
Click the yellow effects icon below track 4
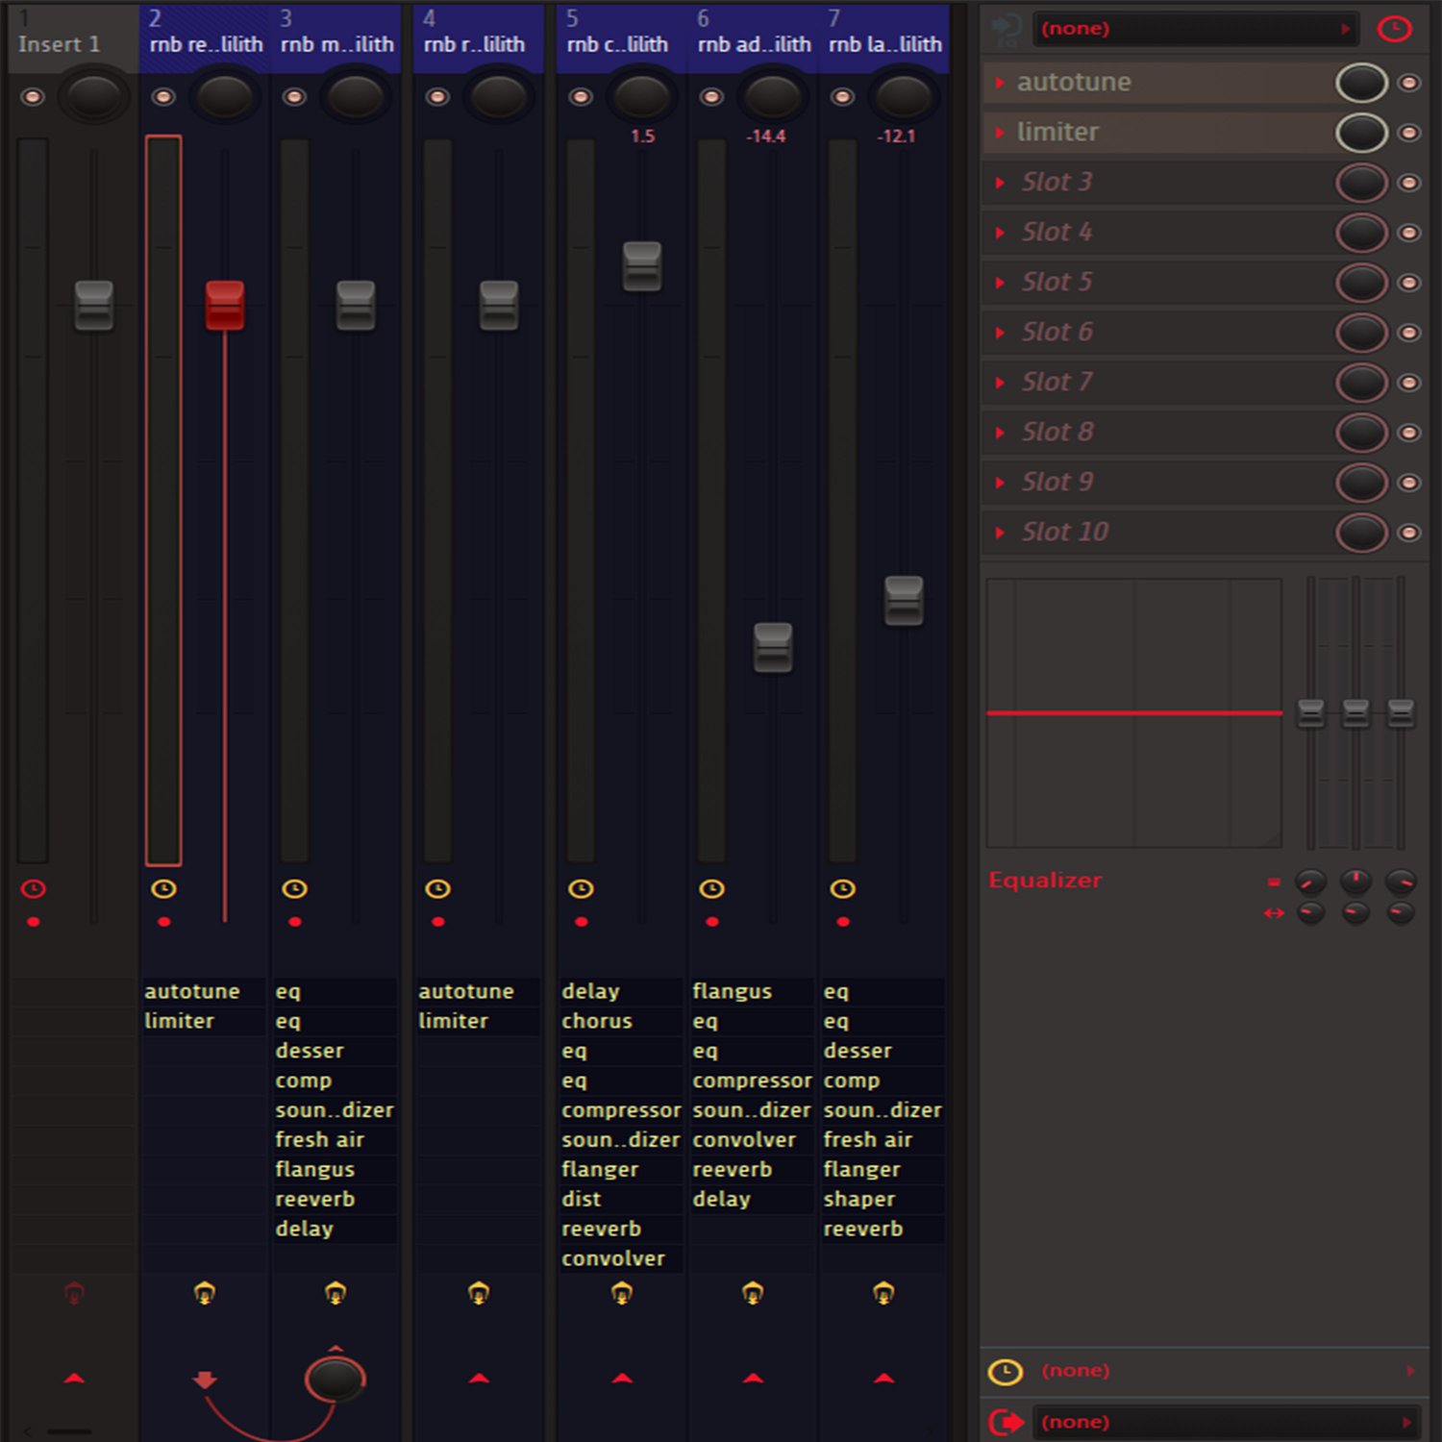pos(479,1293)
